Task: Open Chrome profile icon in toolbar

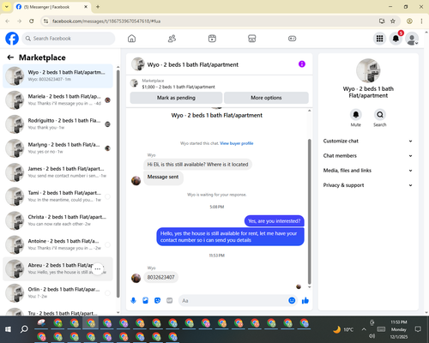Action: [409, 21]
